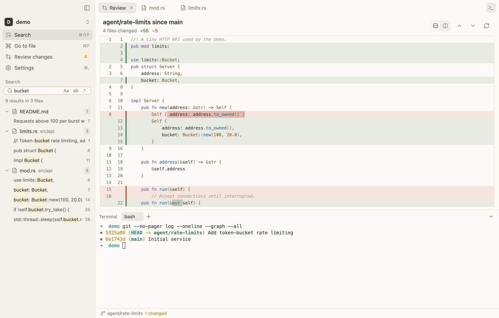This screenshot has height=318, width=499.
Task: Click the Search sidebar item
Action: tap(47, 35)
